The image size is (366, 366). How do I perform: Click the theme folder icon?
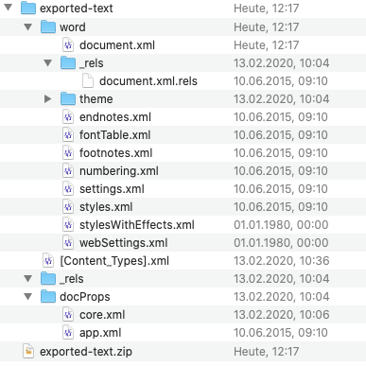point(68,98)
